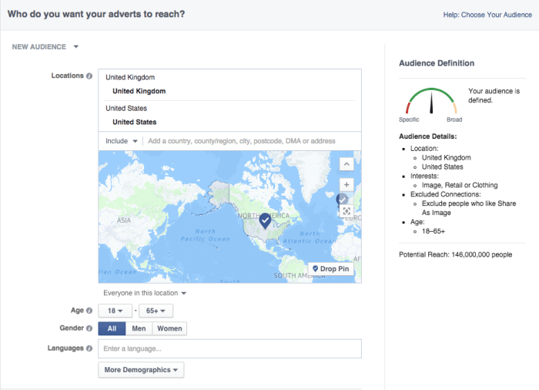Click the ASIA label on map
This screenshot has width=539, height=390.
click(124, 220)
